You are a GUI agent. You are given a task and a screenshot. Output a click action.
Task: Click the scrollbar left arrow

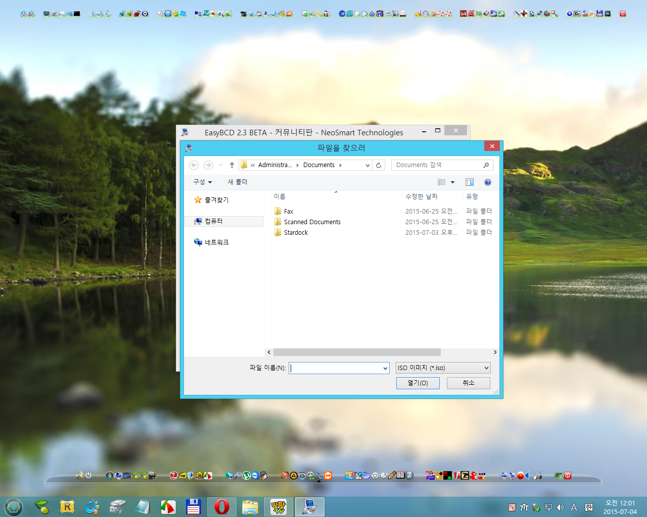click(269, 352)
